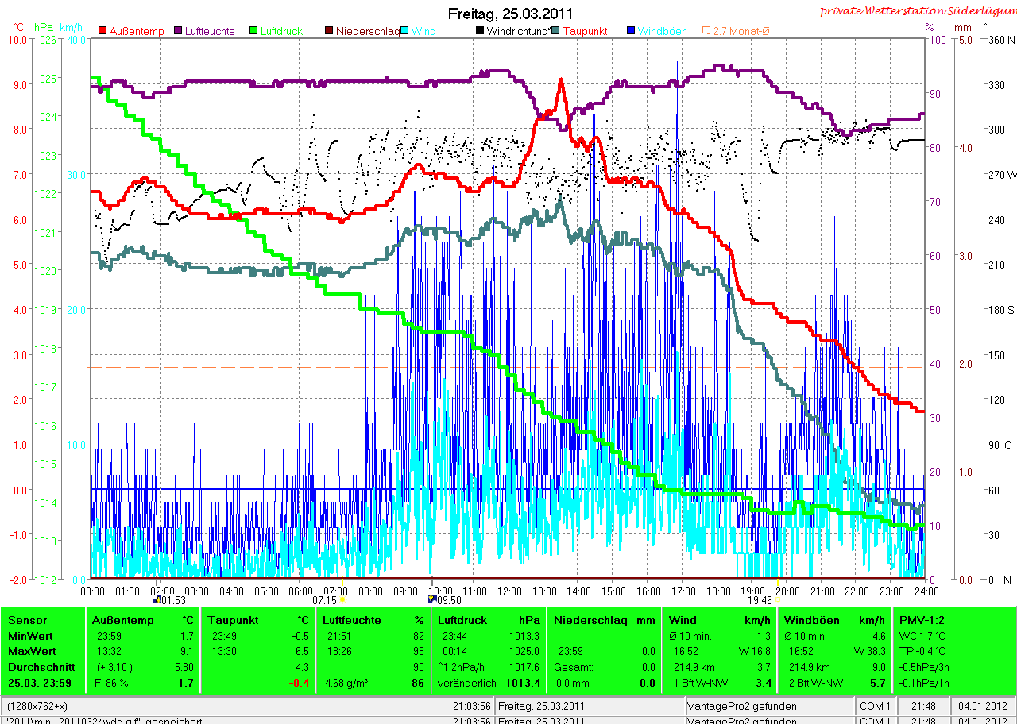Click the green Luftdruck legend square
This screenshot has width=1017, height=725.
253,31
